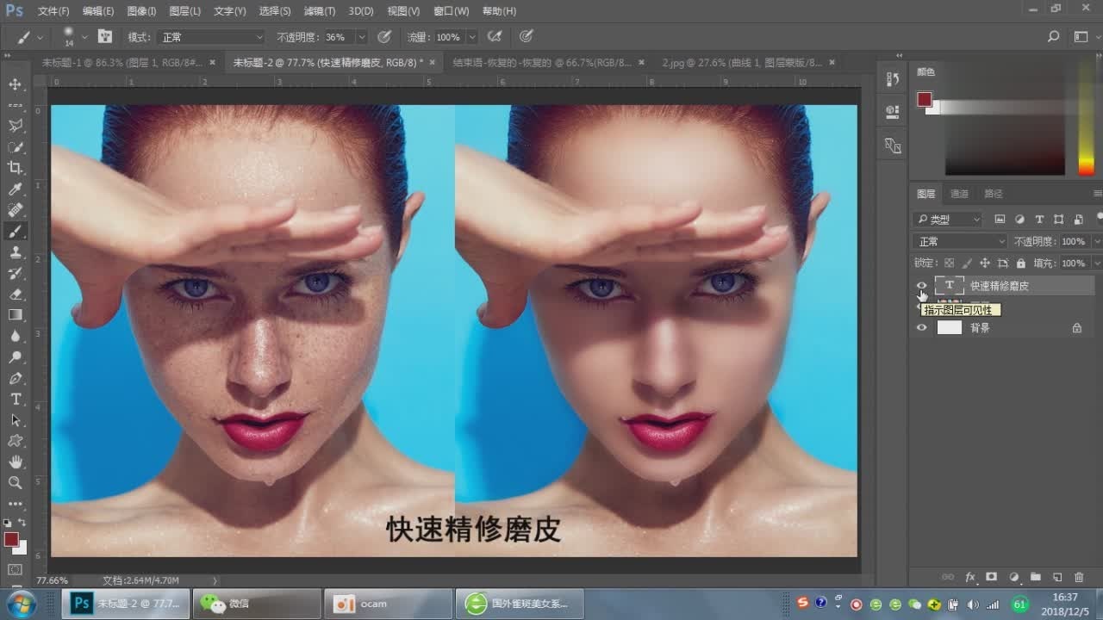The width and height of the screenshot is (1103, 620).
Task: Switch to the 通道 panel tab
Action: click(x=959, y=194)
